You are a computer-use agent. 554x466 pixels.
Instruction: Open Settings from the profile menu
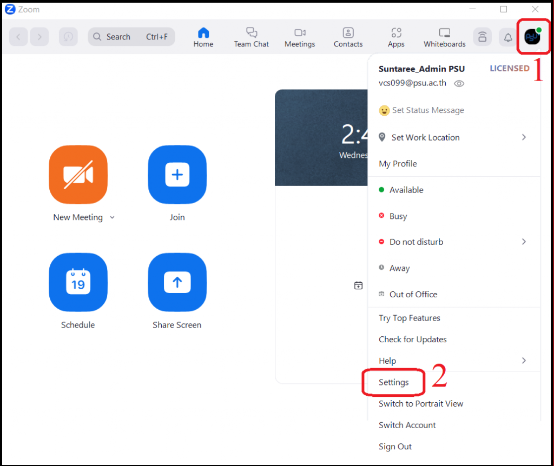click(x=393, y=382)
